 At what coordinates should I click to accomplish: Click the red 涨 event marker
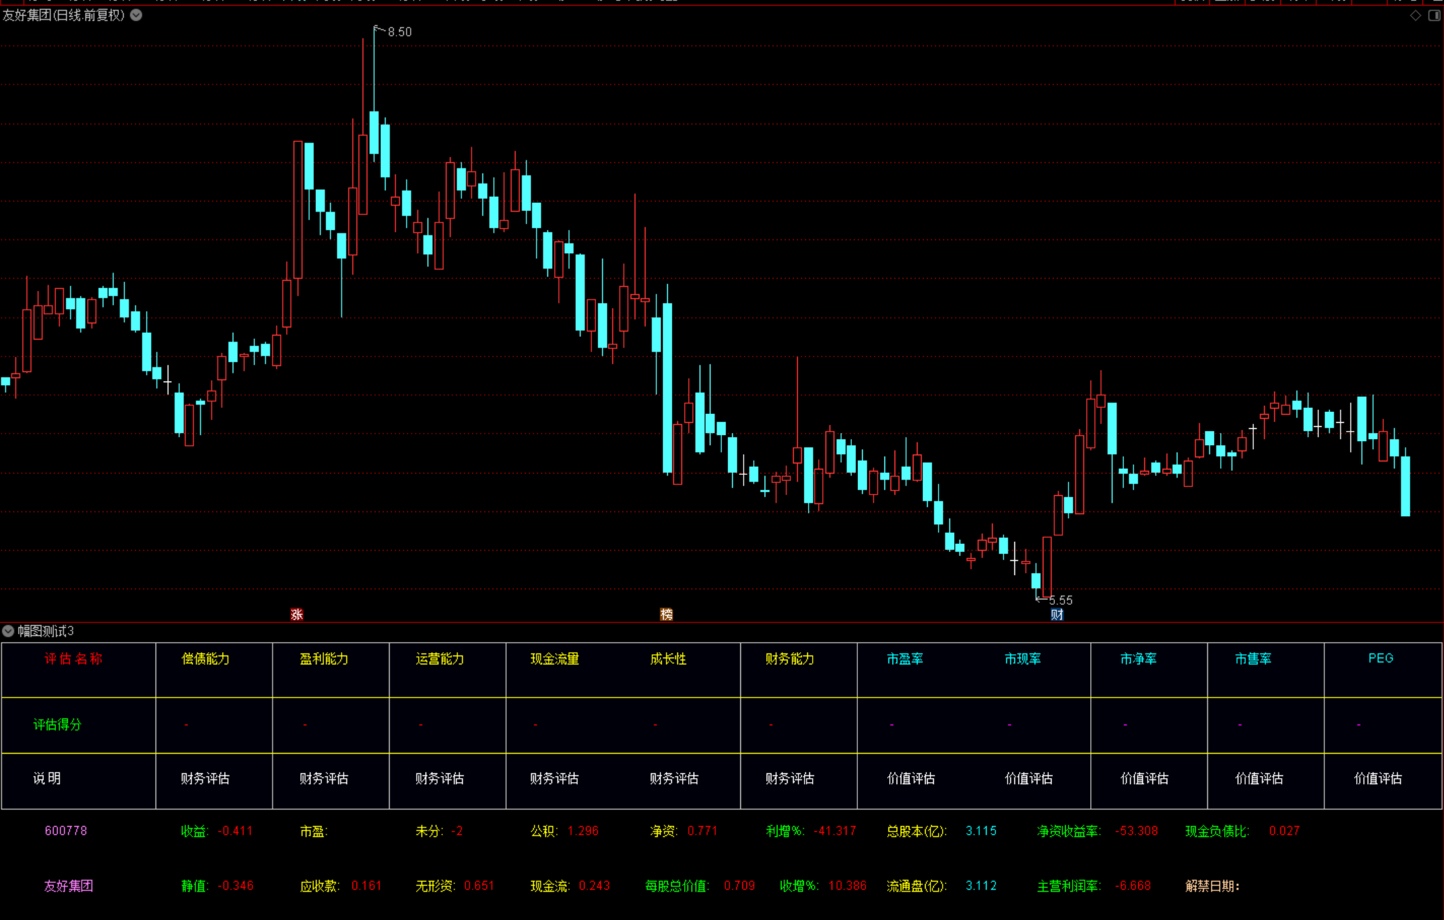[x=296, y=614]
